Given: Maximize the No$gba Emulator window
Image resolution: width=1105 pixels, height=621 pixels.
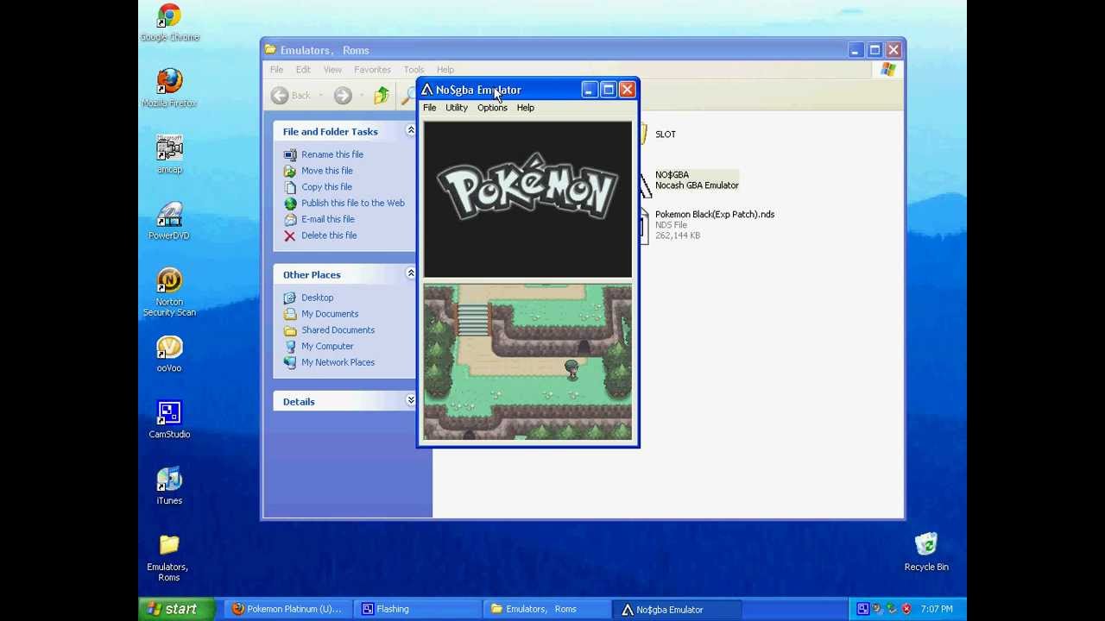Looking at the screenshot, I should [x=608, y=90].
